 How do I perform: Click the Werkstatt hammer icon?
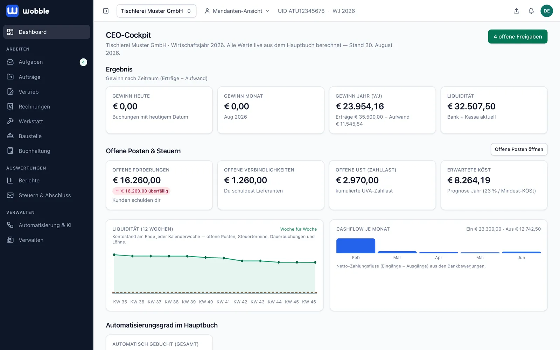(10, 121)
